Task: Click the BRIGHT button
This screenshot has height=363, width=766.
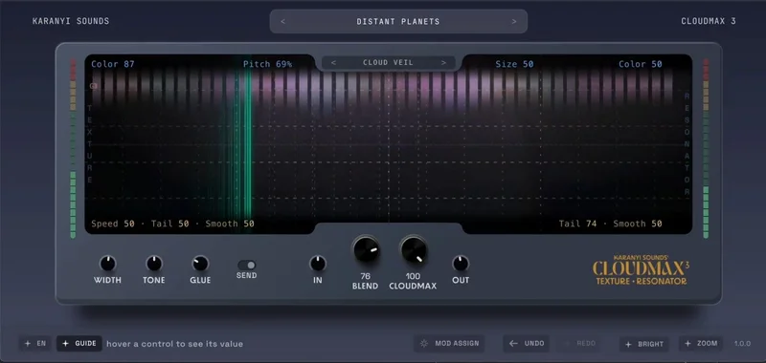Action: [x=644, y=344]
